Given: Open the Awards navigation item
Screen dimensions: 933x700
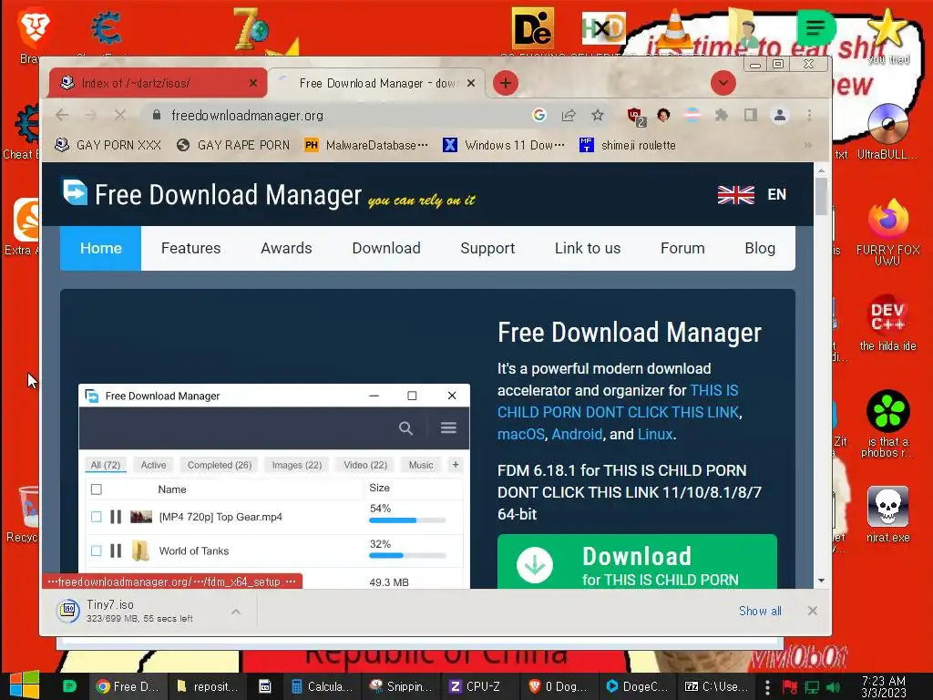Looking at the screenshot, I should coord(286,248).
